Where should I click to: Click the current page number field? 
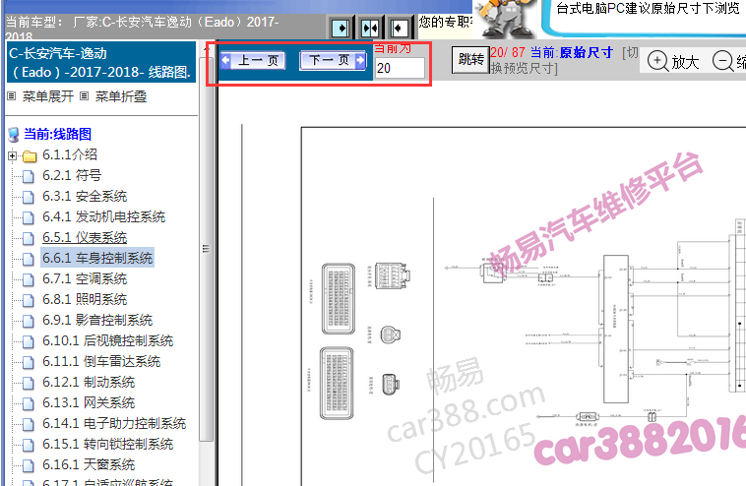(400, 68)
